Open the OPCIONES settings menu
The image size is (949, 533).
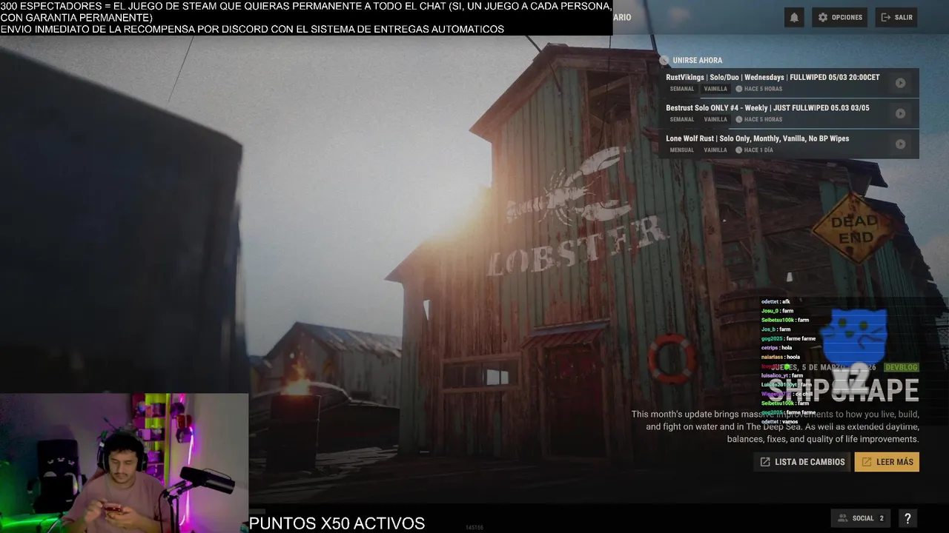[x=840, y=17]
